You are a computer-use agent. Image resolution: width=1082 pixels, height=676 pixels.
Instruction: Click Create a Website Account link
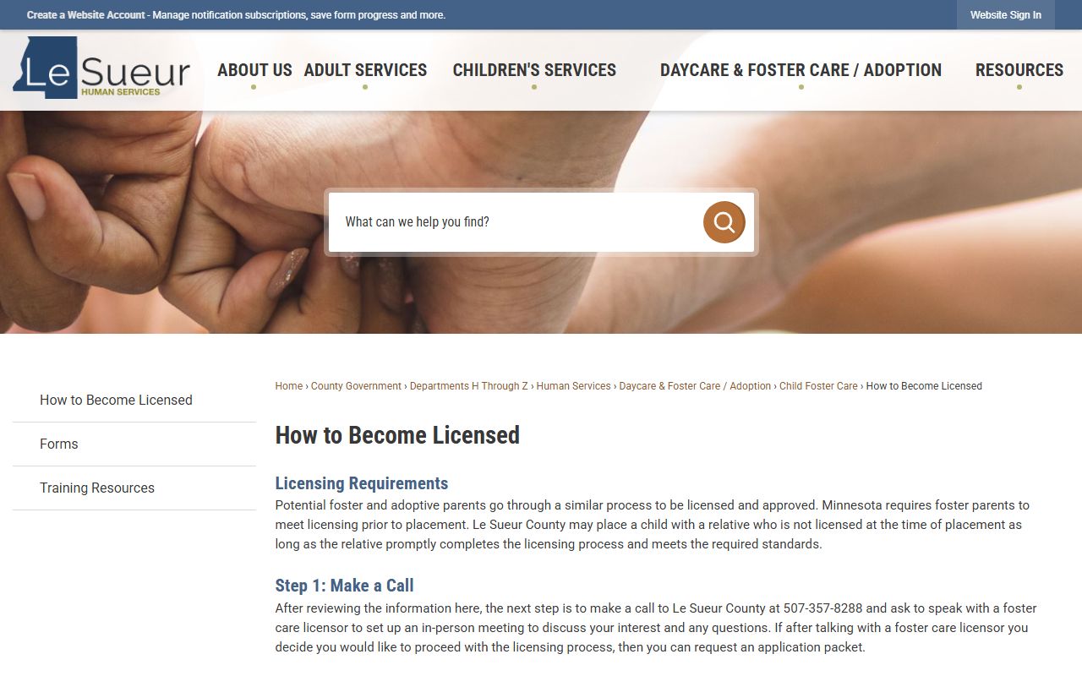(85, 15)
